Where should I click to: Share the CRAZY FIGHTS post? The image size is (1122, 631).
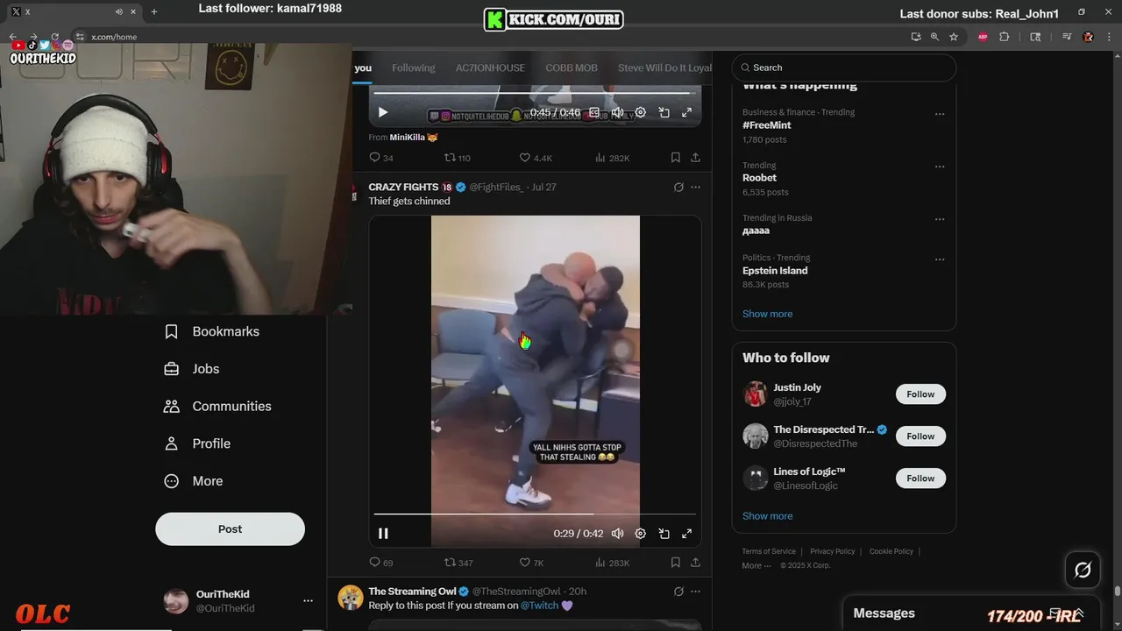695,563
